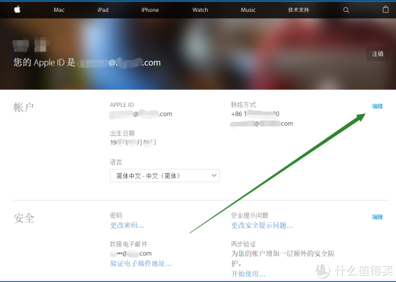Click the 注销 sign-out button
396x282 pixels.
(378, 53)
